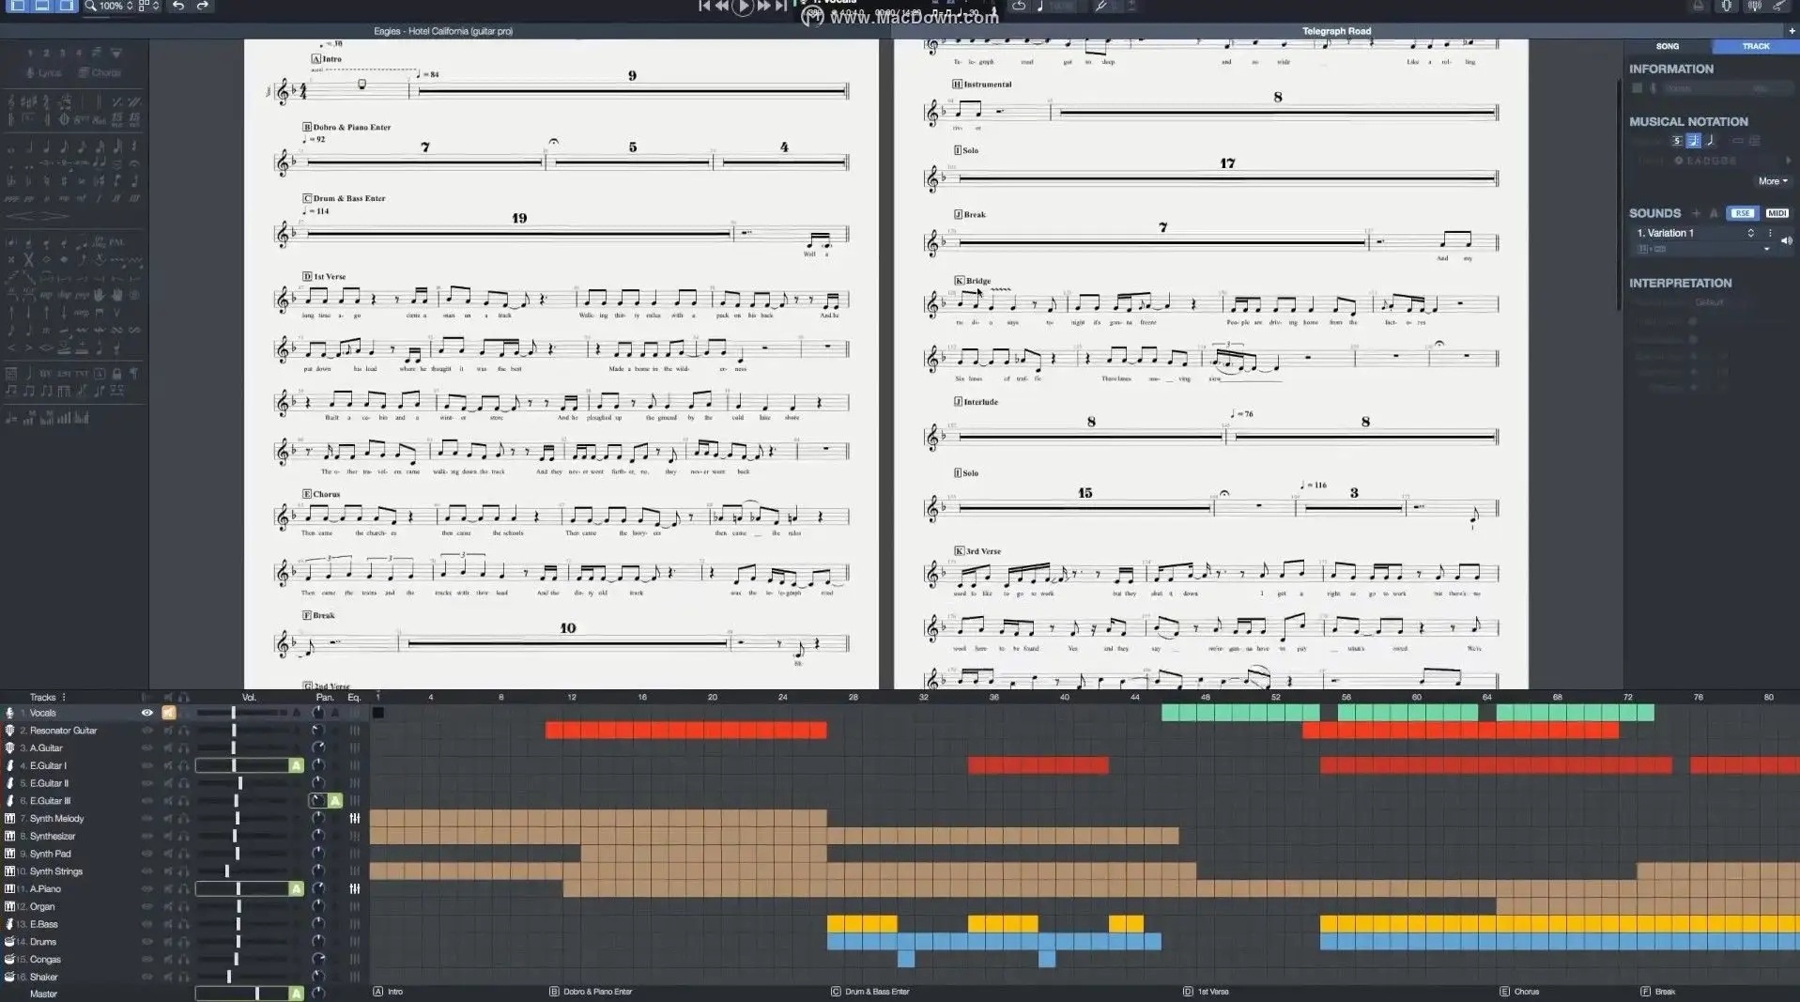Toggle the left edition palette panel button
Viewport: 1800px width, 1002px height.
pos(19,6)
